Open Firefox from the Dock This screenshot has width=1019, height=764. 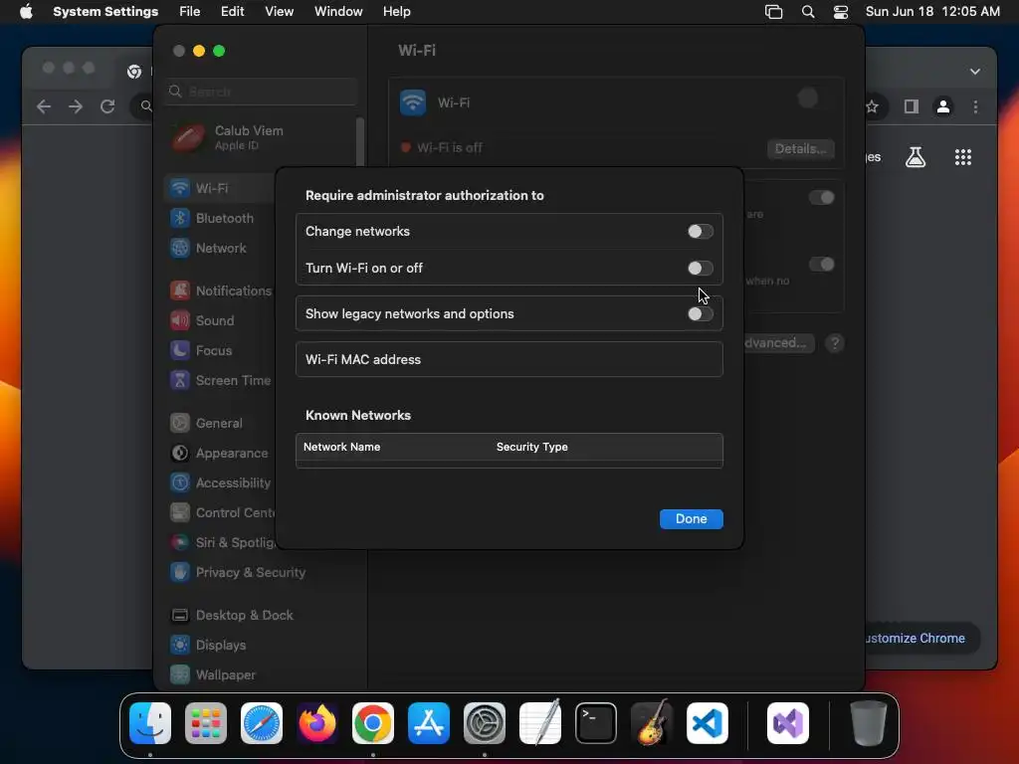(x=317, y=723)
